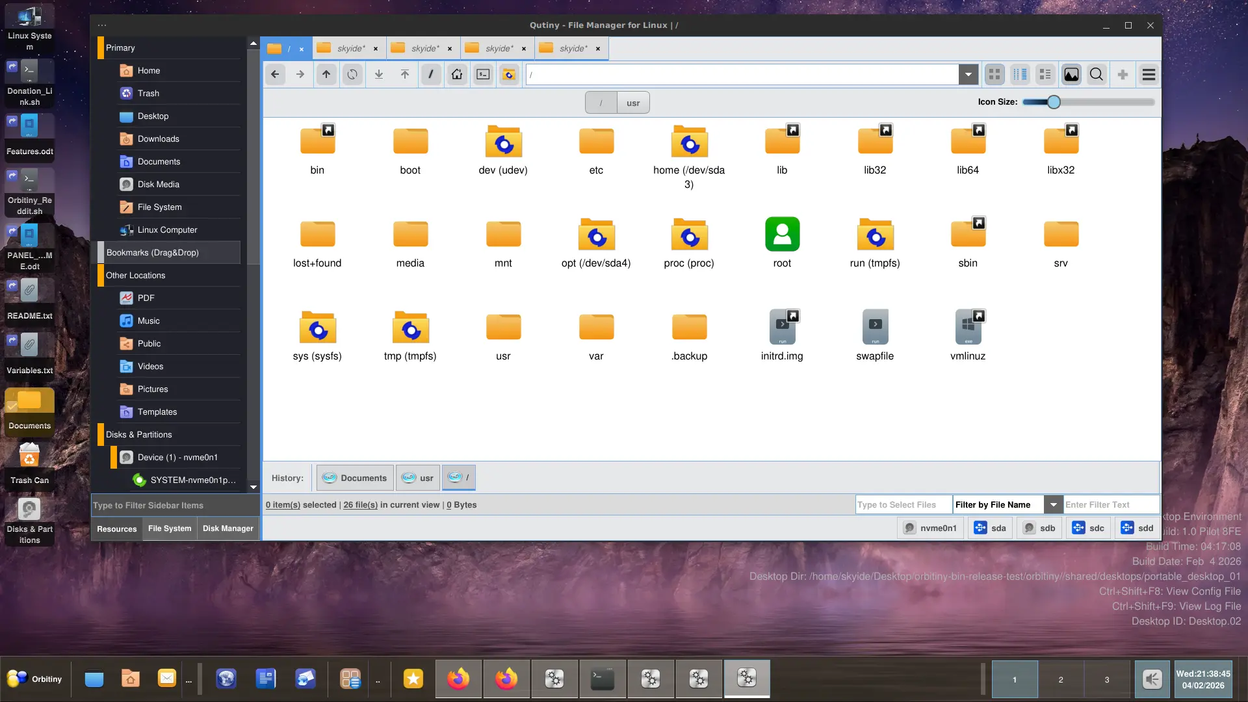Switch to icon grid view mode

pyautogui.click(x=994, y=75)
